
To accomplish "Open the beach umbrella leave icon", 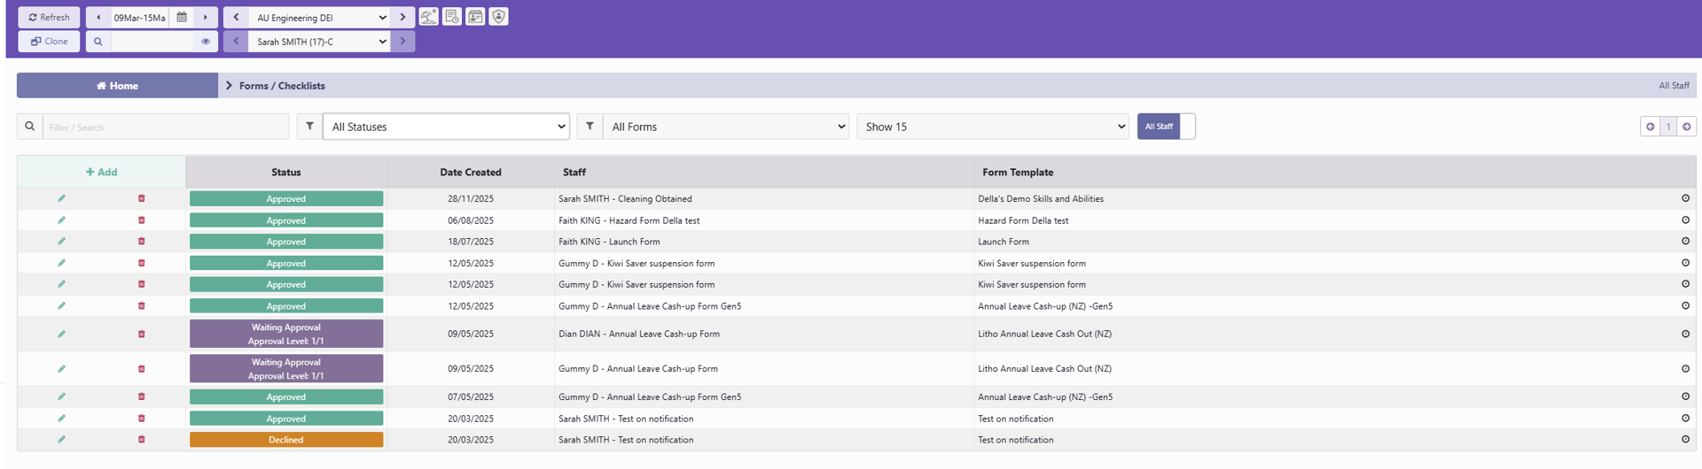I will [429, 17].
